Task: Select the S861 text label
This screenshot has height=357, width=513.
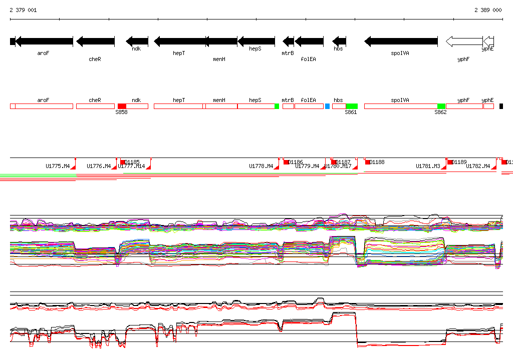Action: point(351,112)
